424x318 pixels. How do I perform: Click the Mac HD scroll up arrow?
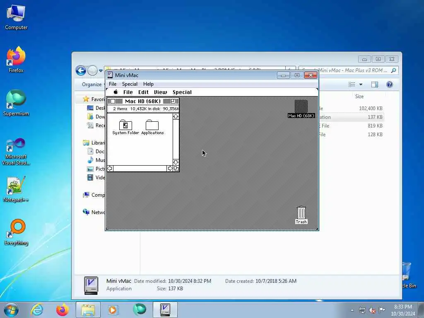tap(176, 116)
